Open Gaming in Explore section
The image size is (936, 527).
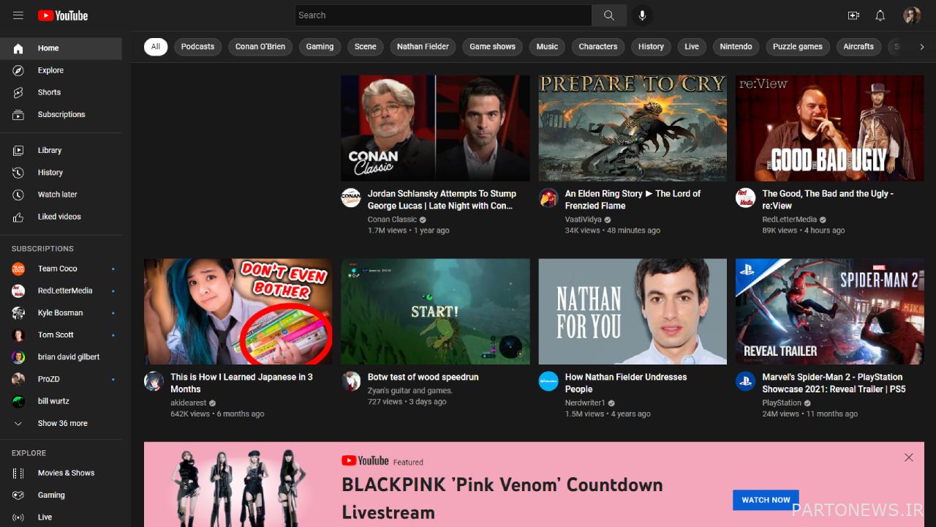[61, 495]
